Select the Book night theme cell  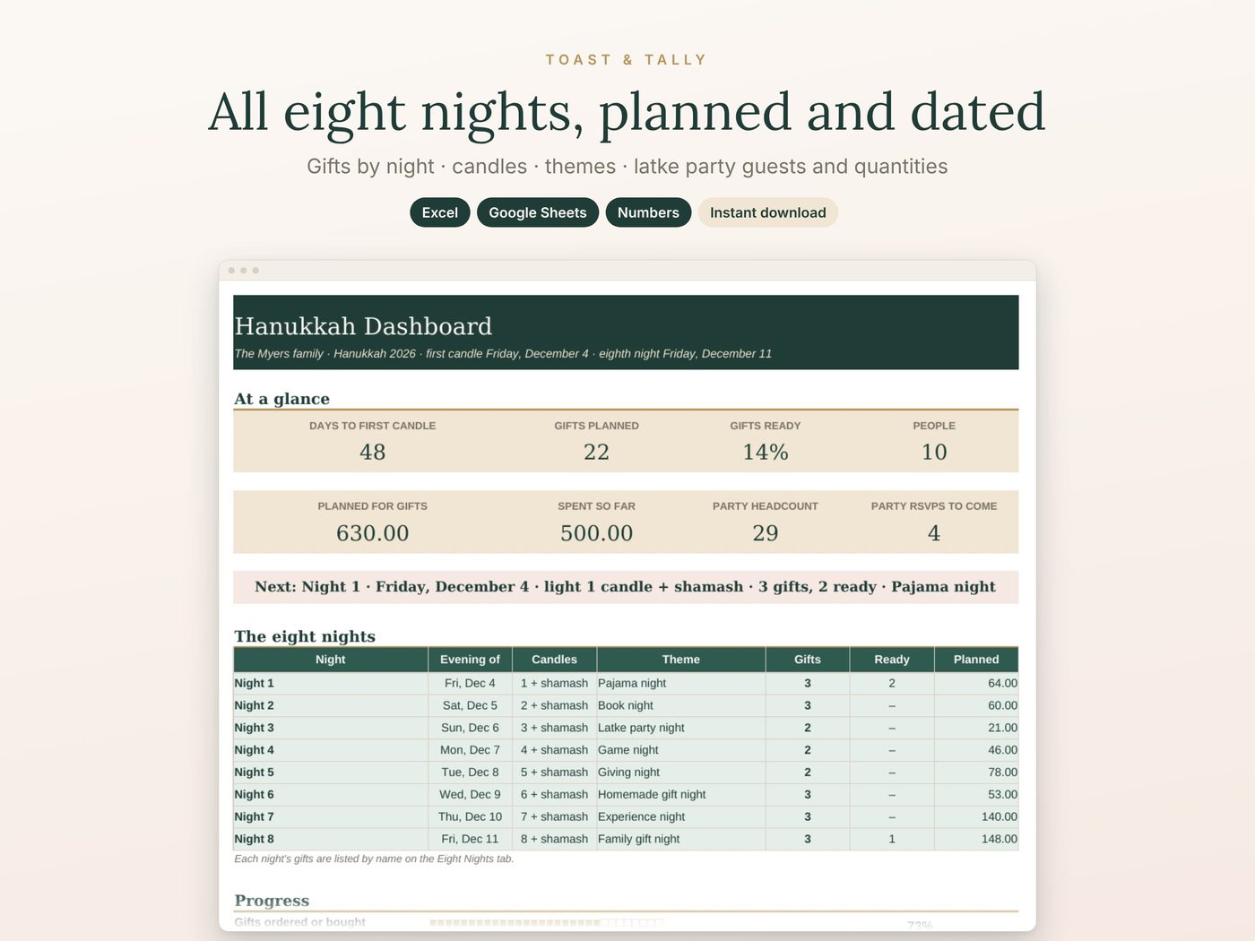681,705
